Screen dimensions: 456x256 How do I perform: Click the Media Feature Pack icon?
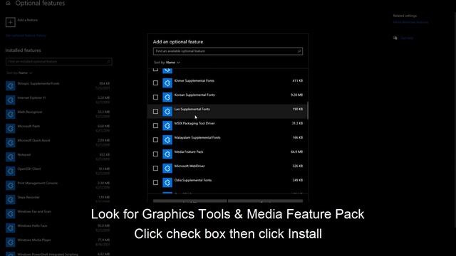167,154
